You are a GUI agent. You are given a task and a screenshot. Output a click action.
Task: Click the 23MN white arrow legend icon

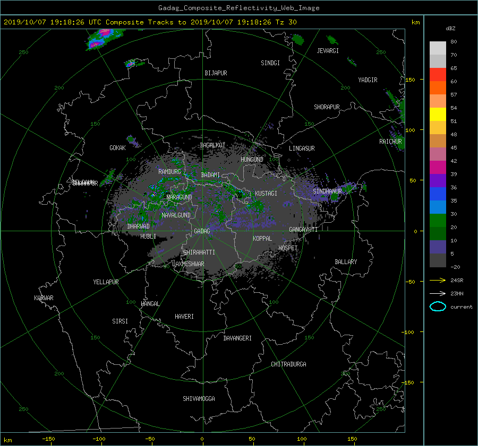point(438,293)
